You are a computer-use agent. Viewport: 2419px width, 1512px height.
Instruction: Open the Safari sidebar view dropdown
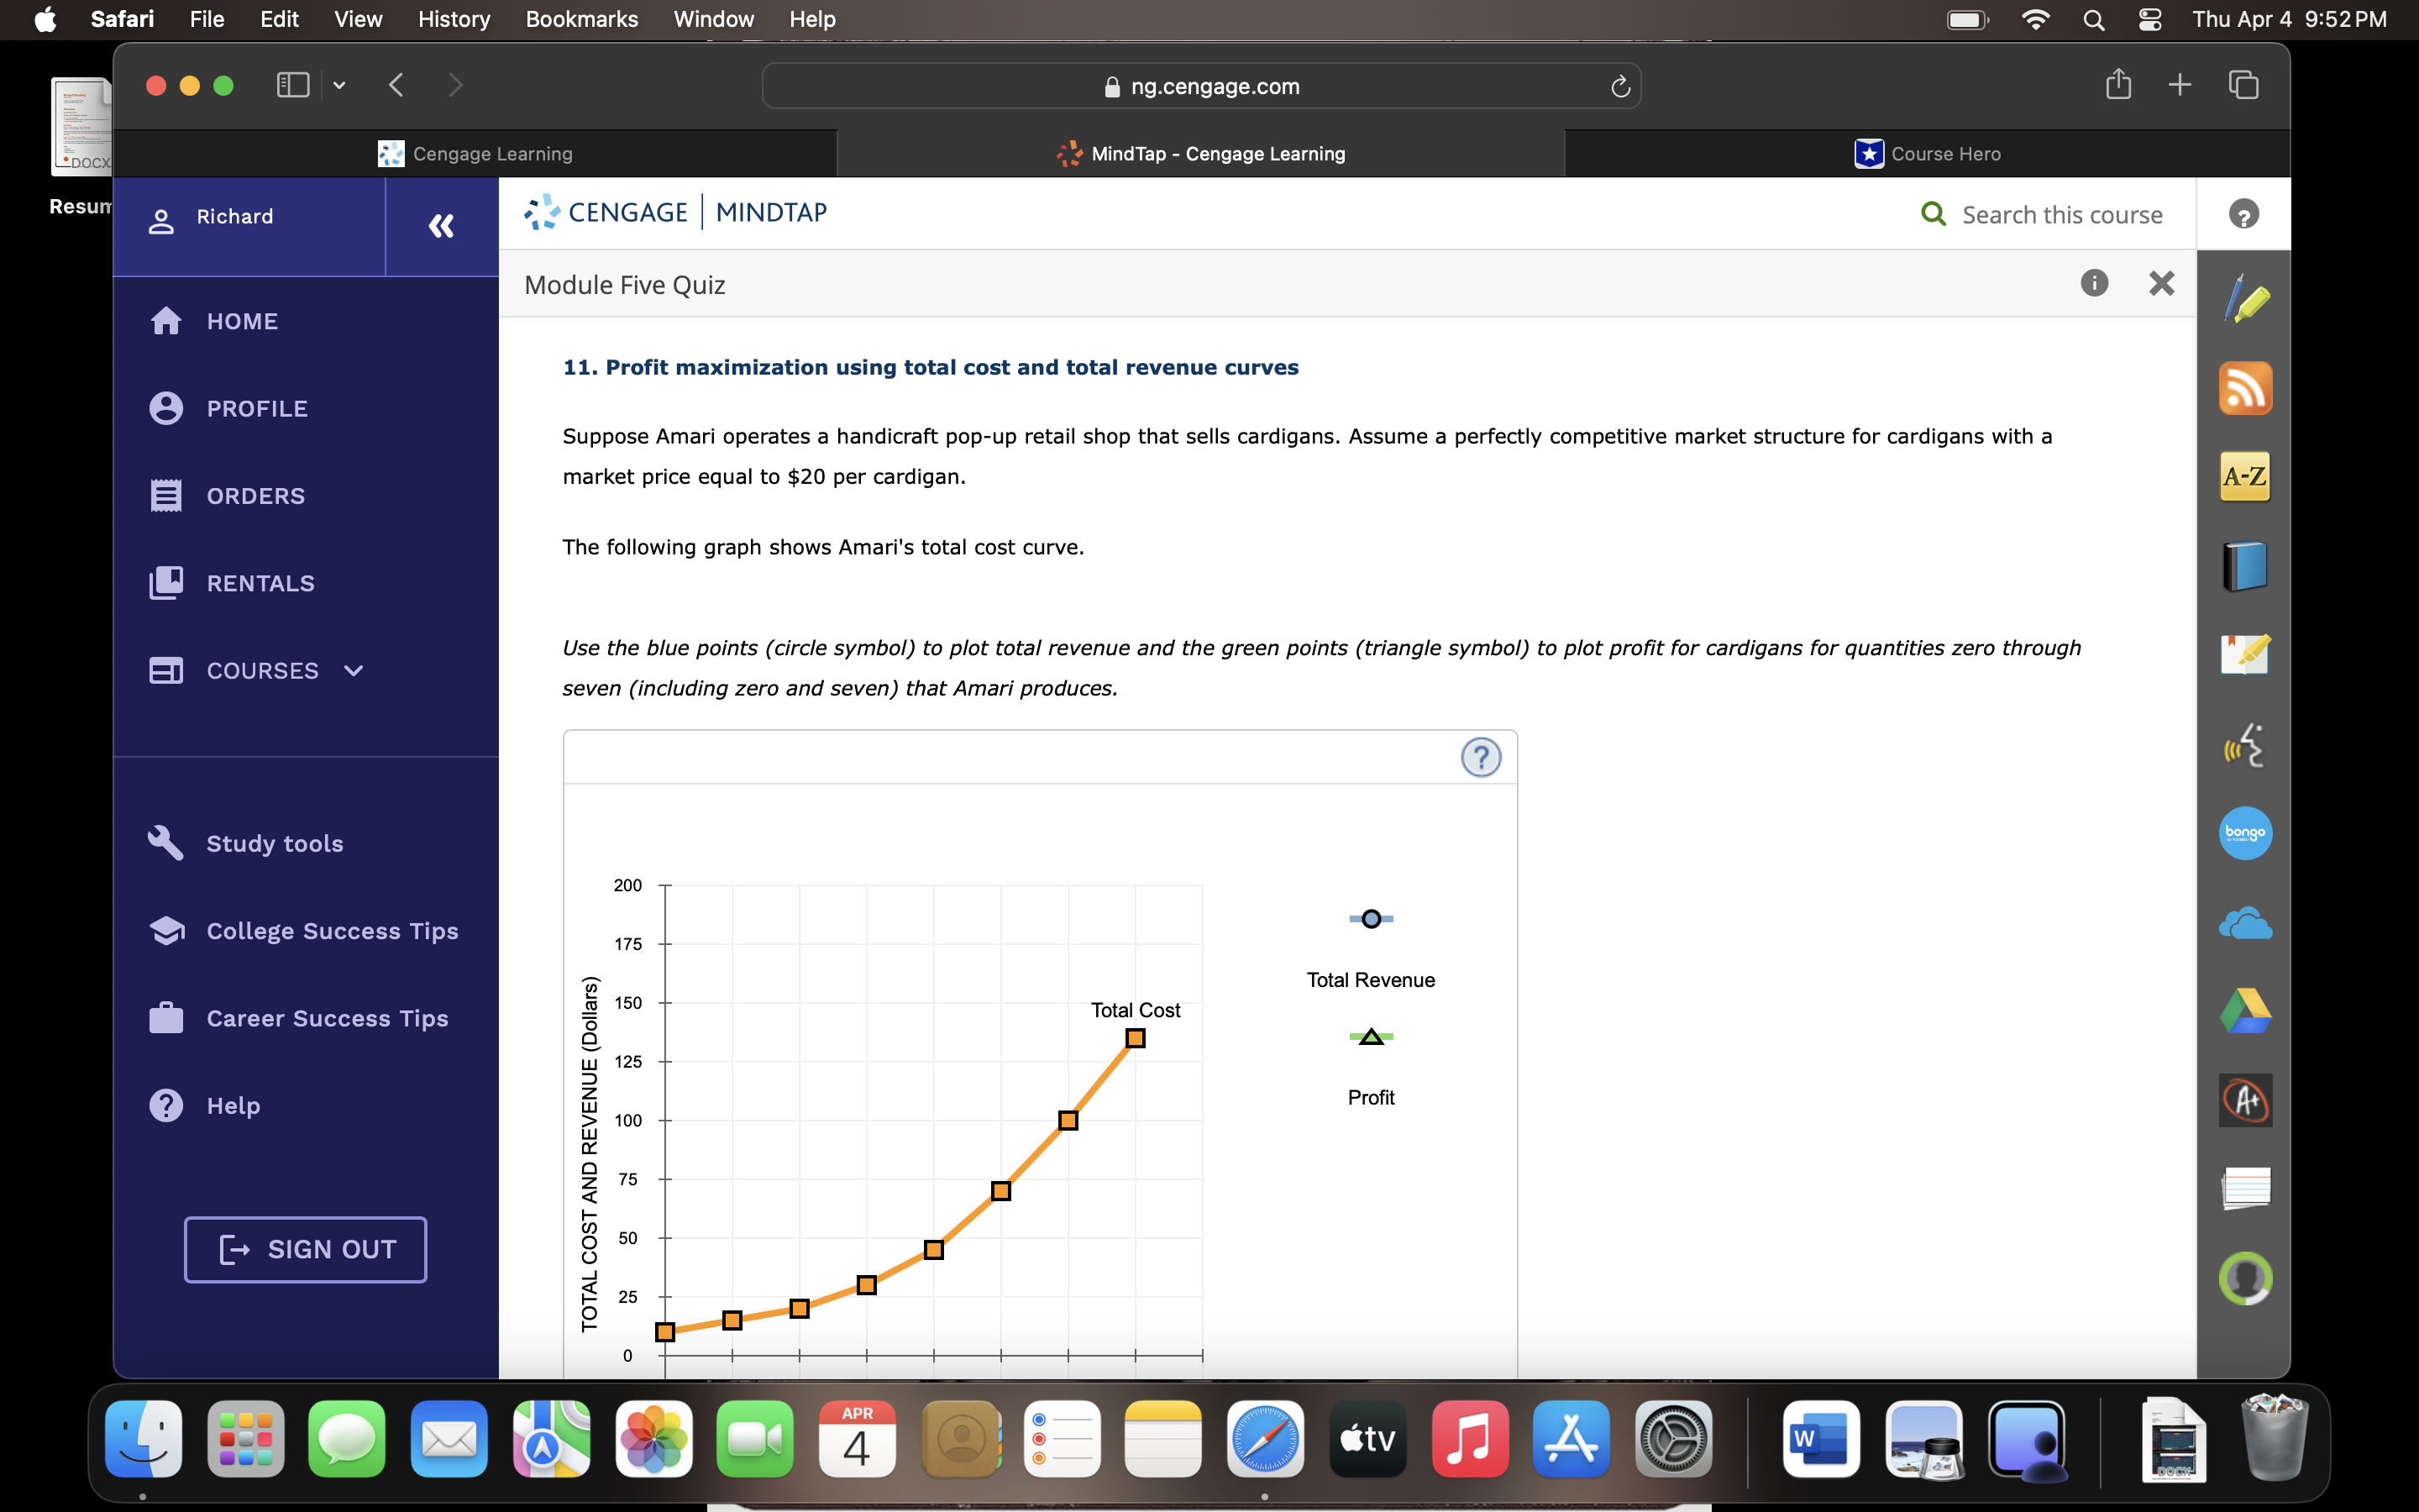tap(338, 86)
